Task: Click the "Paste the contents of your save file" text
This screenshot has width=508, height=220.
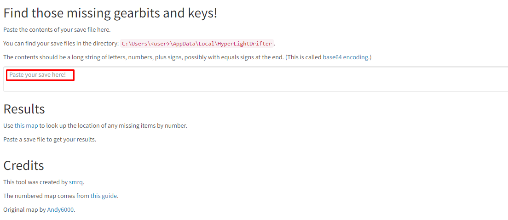Action: coord(57,30)
